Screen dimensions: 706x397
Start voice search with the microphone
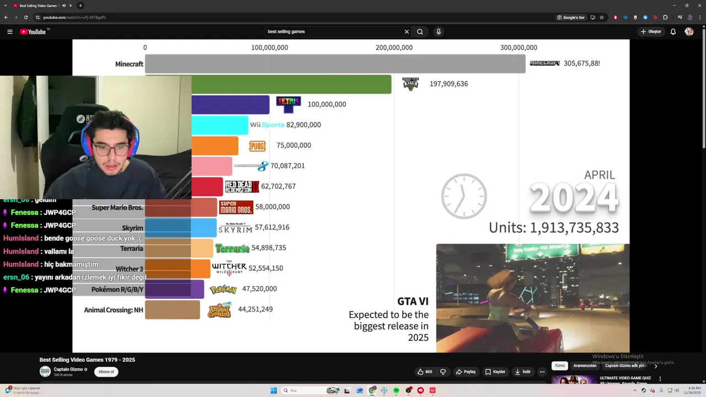coord(438,31)
